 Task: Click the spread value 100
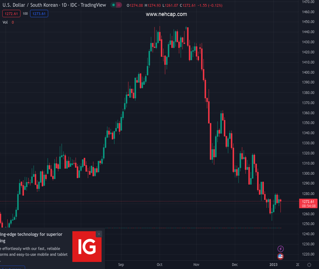pyautogui.click(x=25, y=14)
